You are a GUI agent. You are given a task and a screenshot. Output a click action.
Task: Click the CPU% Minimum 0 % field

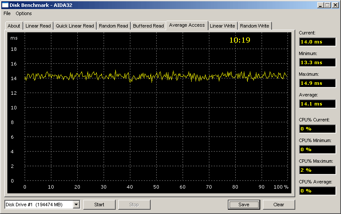[x=317, y=149]
